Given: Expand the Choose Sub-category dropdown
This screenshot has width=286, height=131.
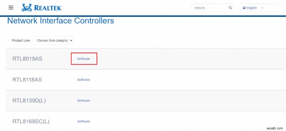Looking at the screenshot, I should (x=53, y=40).
